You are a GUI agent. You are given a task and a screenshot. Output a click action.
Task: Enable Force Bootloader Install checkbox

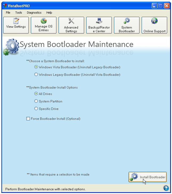point(28,119)
